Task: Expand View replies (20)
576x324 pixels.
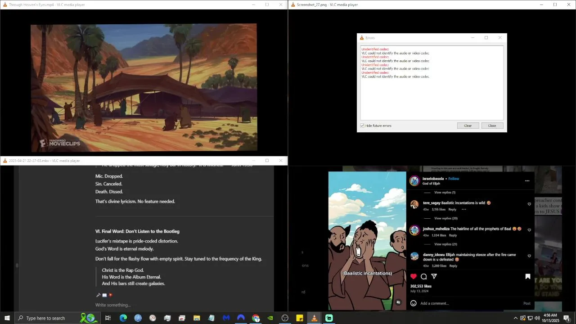Action: pyautogui.click(x=445, y=218)
